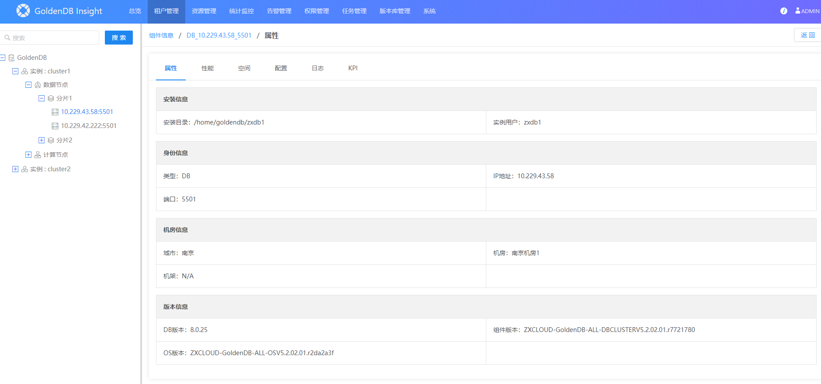Select the 实例: cluster2 tree label
The width and height of the screenshot is (821, 384).
50,169
